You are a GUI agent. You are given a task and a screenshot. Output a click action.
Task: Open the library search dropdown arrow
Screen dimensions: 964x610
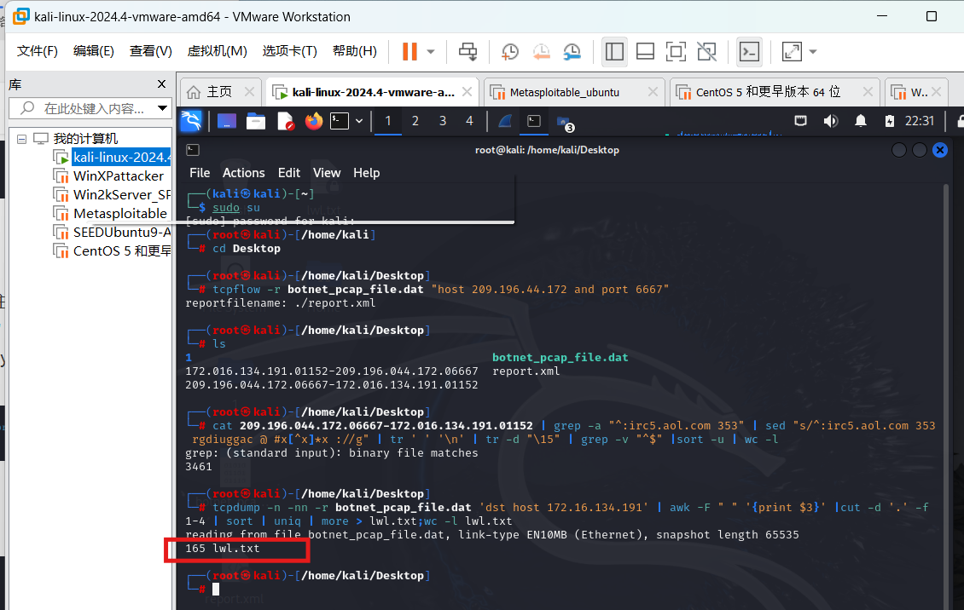coord(162,108)
